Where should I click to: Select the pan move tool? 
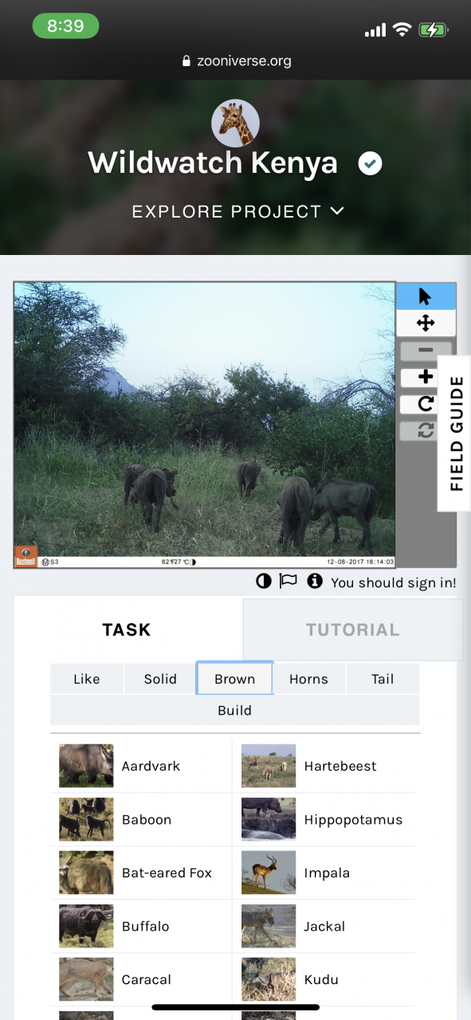426,323
